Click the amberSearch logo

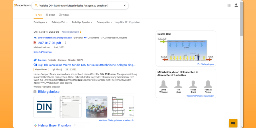pos(22,5)
